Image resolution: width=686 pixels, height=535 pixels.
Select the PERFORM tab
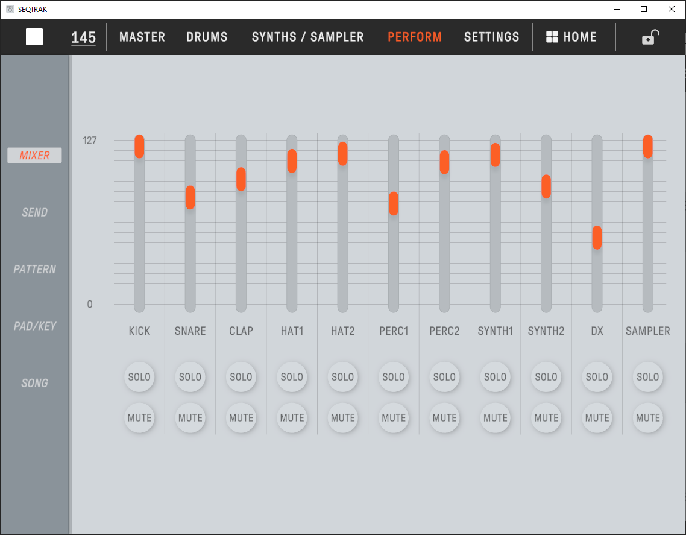(415, 37)
